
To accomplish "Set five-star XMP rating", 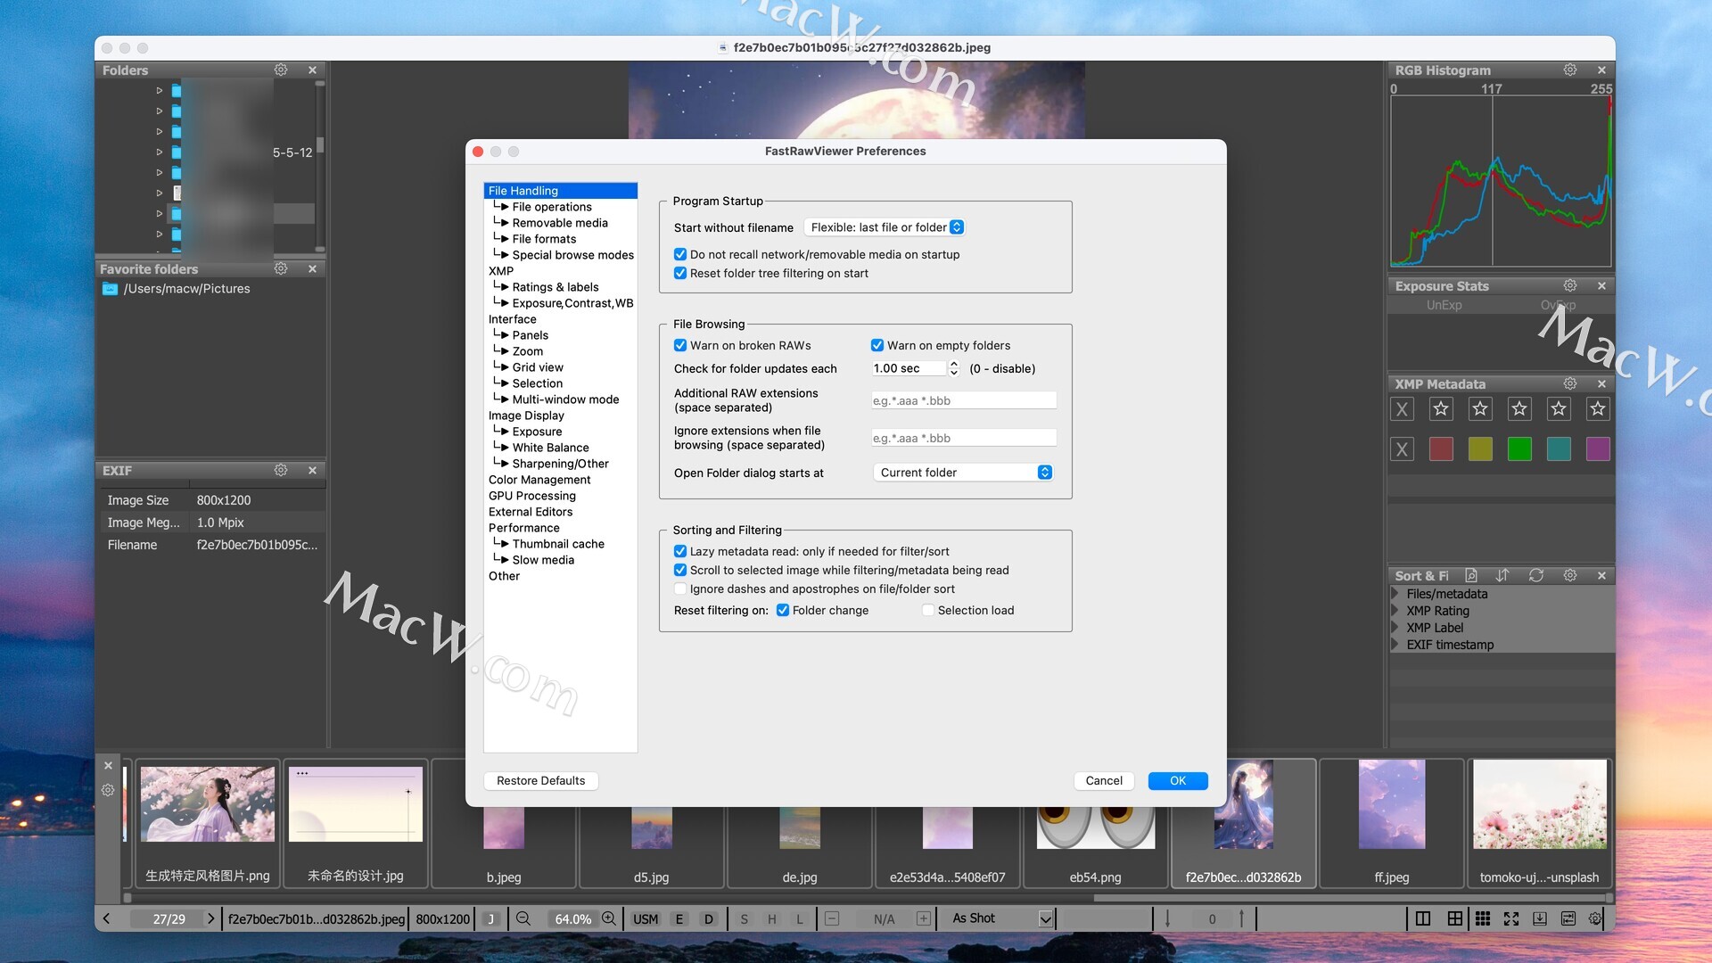I will (x=1598, y=409).
